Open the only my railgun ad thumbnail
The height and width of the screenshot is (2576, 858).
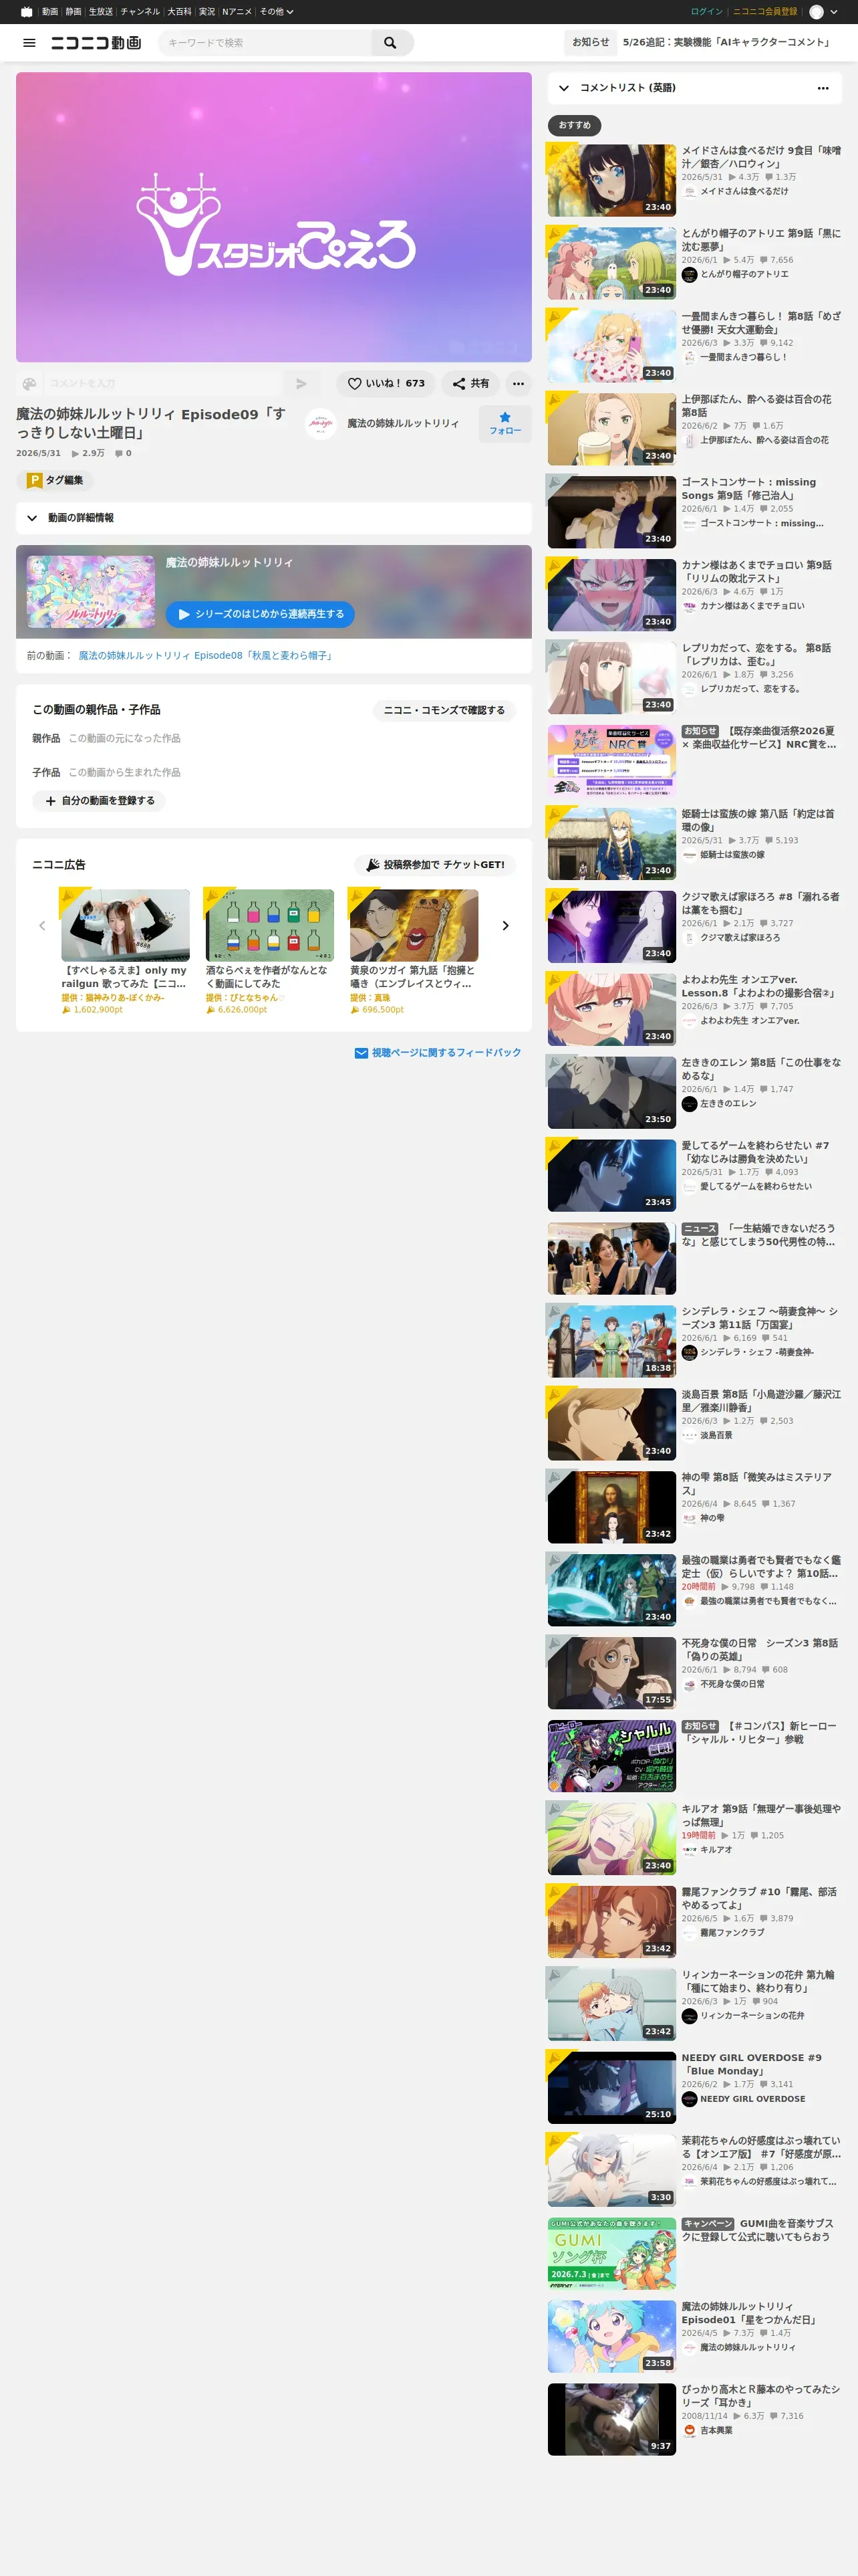[125, 925]
